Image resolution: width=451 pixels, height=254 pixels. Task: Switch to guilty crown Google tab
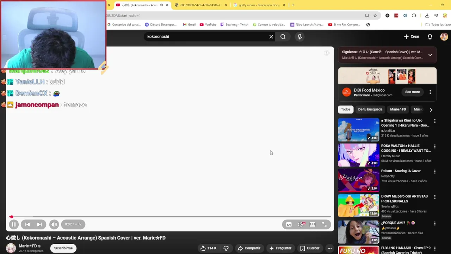[259, 5]
